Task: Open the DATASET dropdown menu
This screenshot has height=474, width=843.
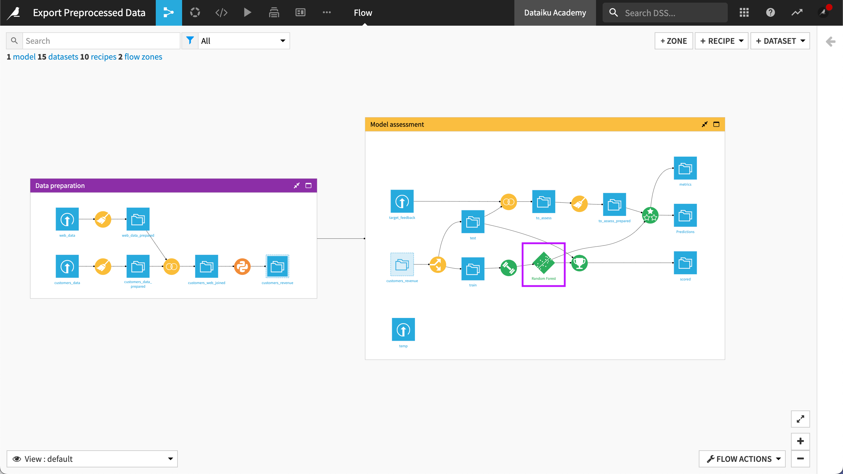Action: coord(780,41)
